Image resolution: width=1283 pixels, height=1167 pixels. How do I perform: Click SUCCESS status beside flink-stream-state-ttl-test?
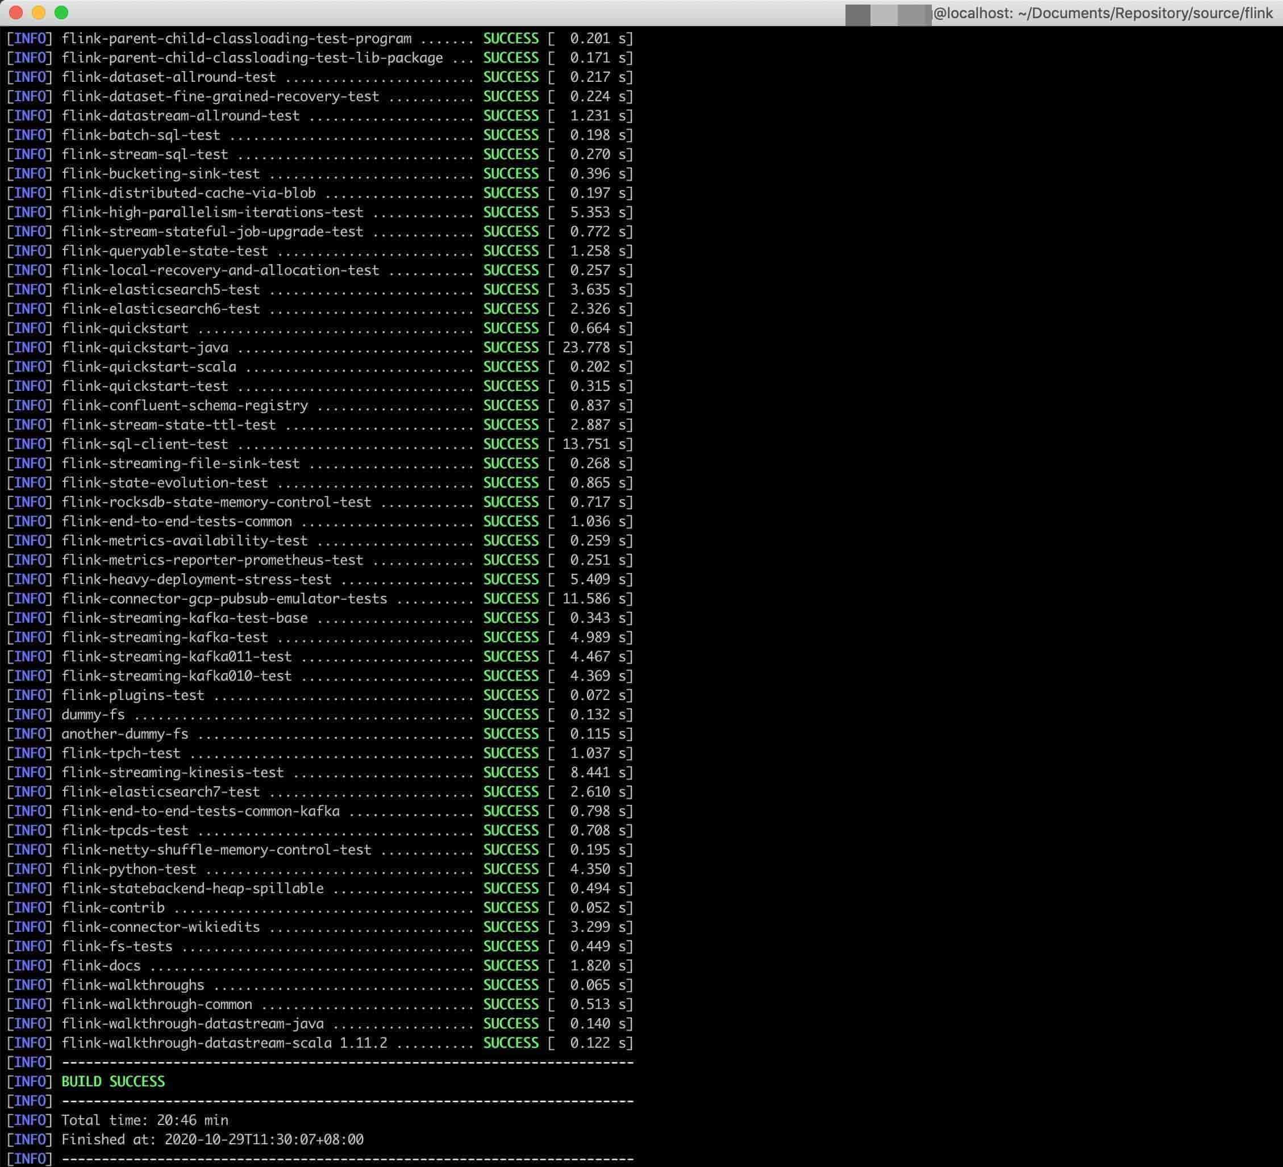tap(511, 425)
